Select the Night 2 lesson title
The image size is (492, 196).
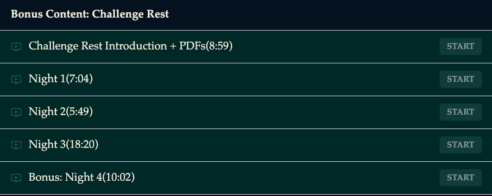point(61,112)
